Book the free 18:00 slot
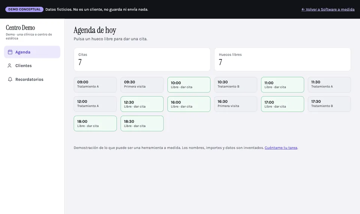360x214 pixels. [x=95, y=124]
